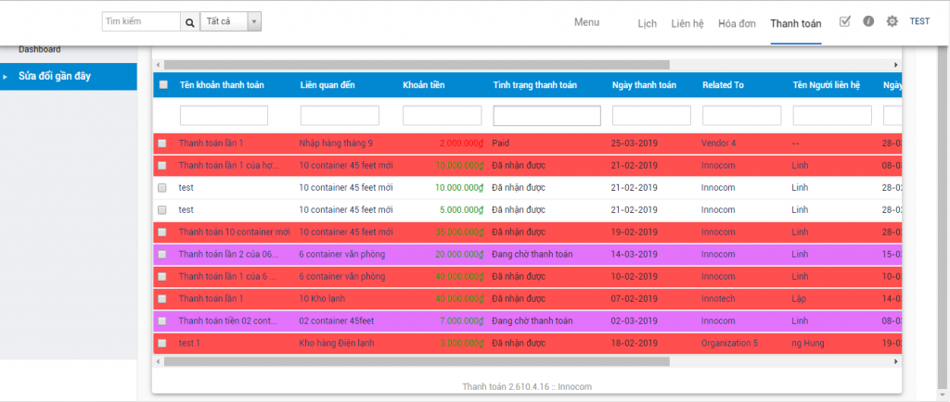
Task: Focus the Ngày thanh toán filter field
Action: pyautogui.click(x=651, y=116)
